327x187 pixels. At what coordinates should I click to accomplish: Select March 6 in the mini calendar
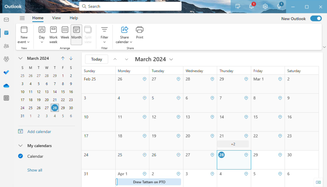47,84
